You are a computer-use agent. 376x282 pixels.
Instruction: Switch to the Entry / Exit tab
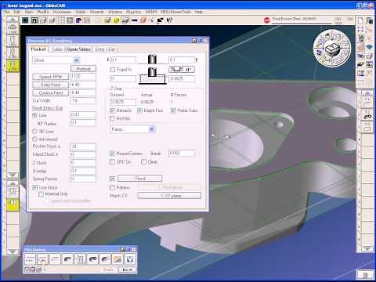pyautogui.click(x=105, y=49)
